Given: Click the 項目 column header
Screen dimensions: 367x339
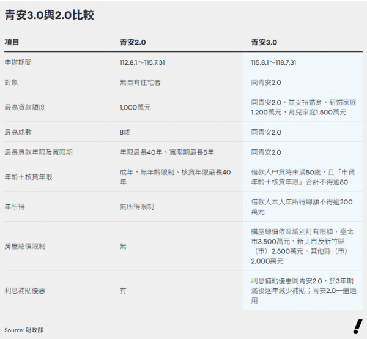Looking at the screenshot, I should tap(12, 42).
